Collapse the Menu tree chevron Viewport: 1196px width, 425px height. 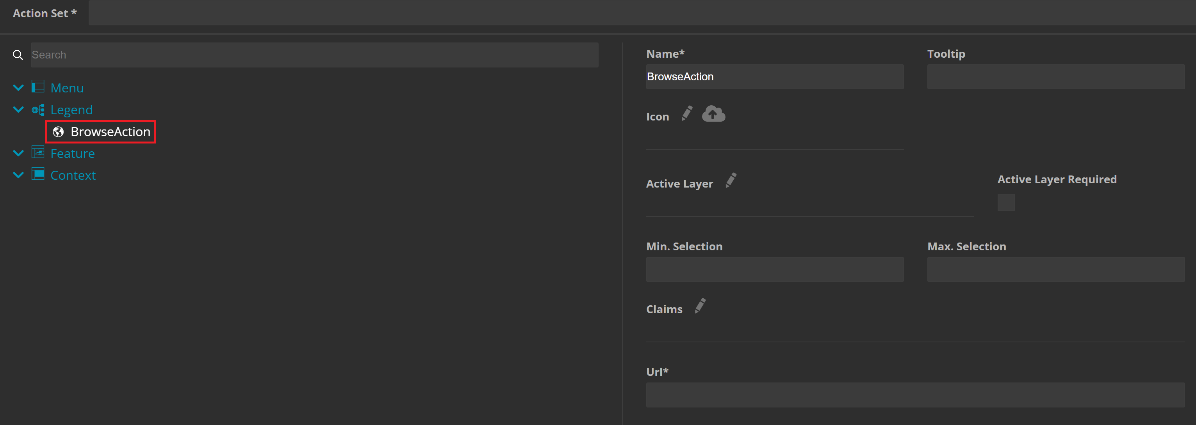tap(19, 88)
